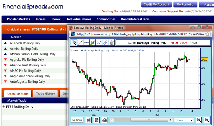Open the Popular Markets menu
This screenshot has height=126, width=214.
(18, 19)
